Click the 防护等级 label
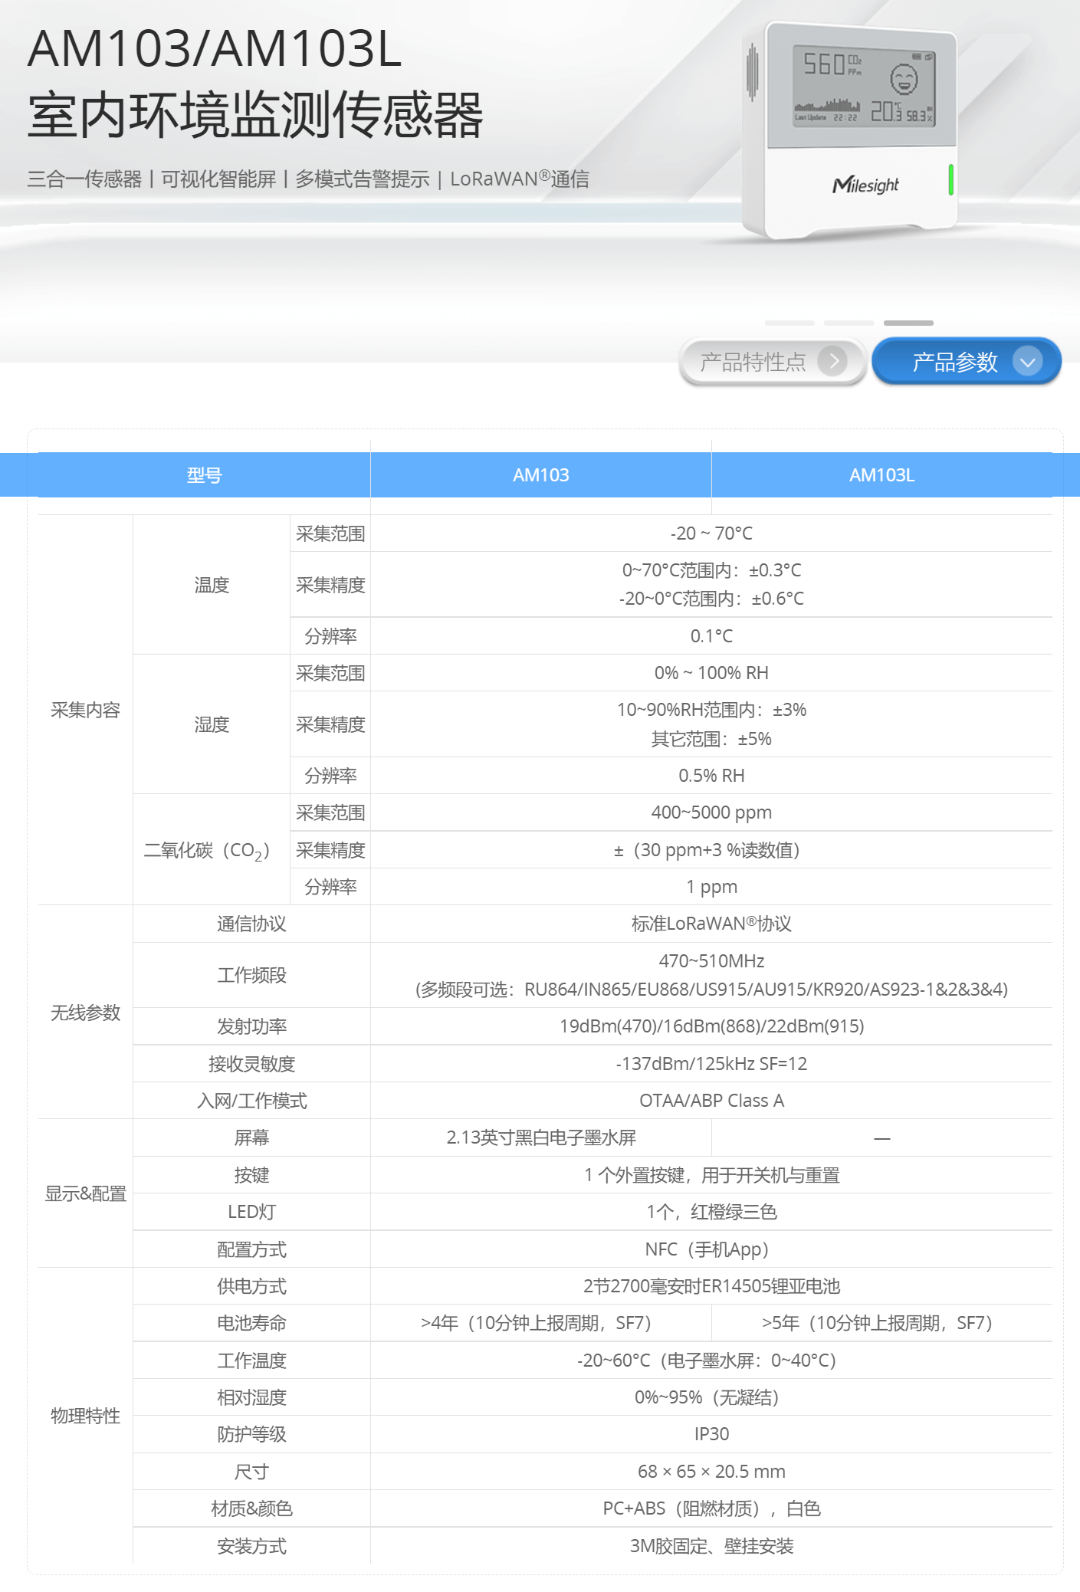Viewport: 1080px width, 1592px height. click(251, 1434)
